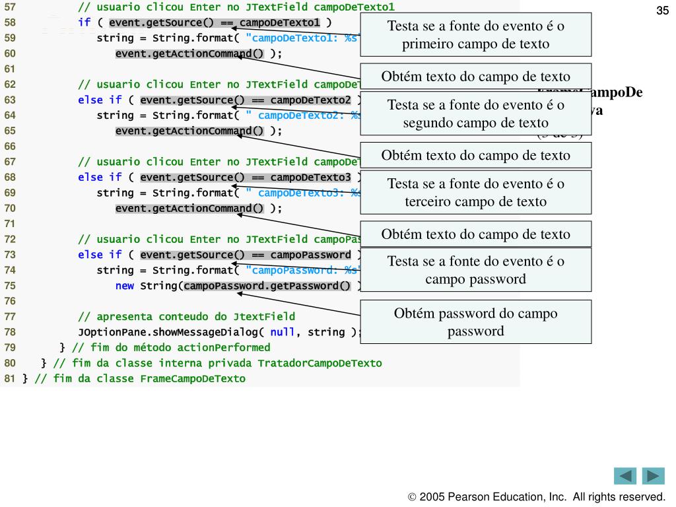Screen dimensions: 676x507
Task: Select the callout about the segundo campo de texto
Action: 475,114
